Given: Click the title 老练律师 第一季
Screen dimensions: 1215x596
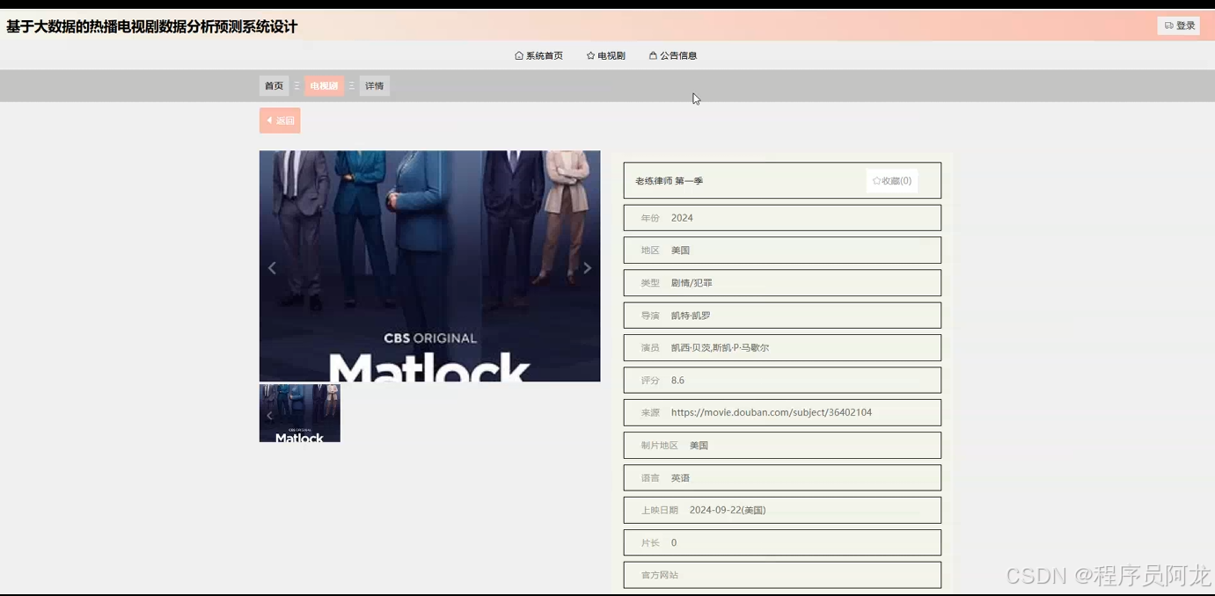Looking at the screenshot, I should [x=669, y=181].
